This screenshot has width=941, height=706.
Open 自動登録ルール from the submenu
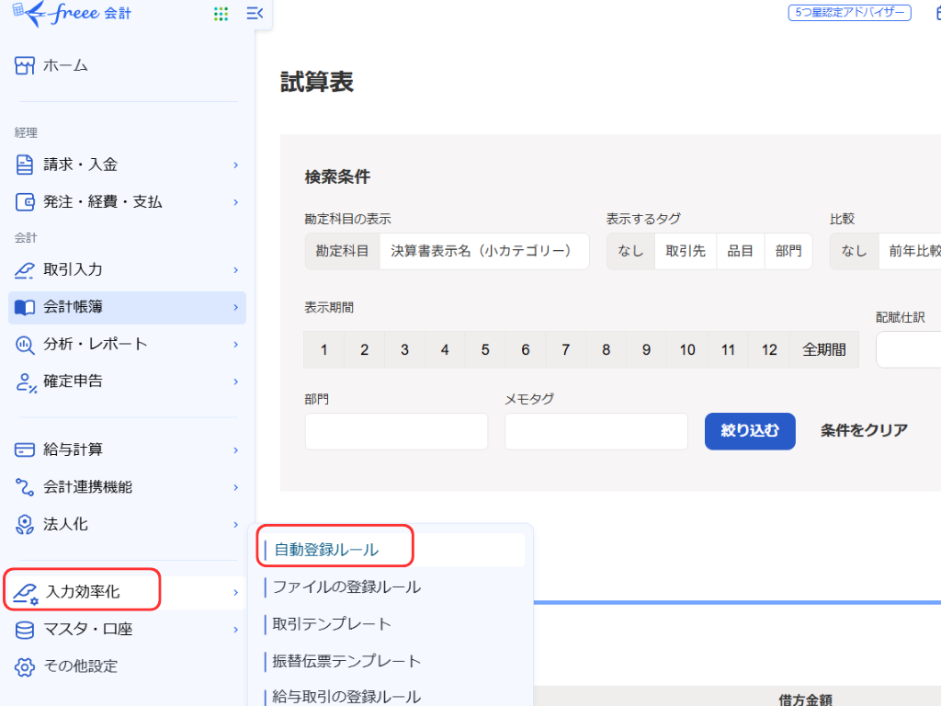pyautogui.click(x=326, y=550)
